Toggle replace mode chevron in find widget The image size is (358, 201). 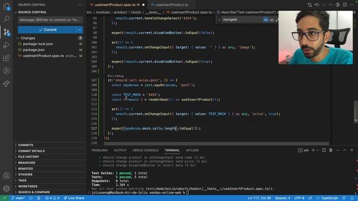click(x=219, y=20)
